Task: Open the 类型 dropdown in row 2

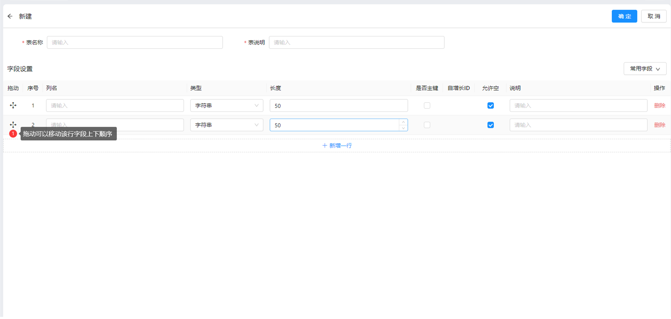Action: coord(226,125)
